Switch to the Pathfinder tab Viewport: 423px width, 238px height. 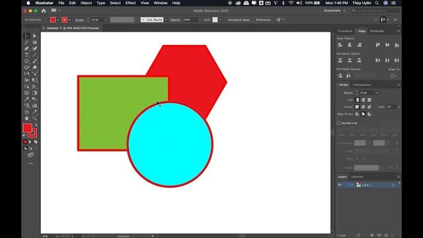(x=377, y=31)
